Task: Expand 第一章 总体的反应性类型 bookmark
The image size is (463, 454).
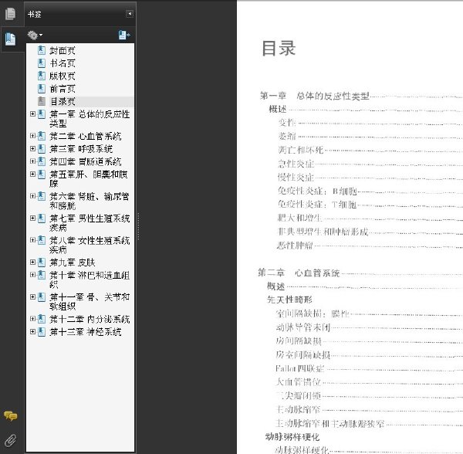Action: tap(32, 113)
